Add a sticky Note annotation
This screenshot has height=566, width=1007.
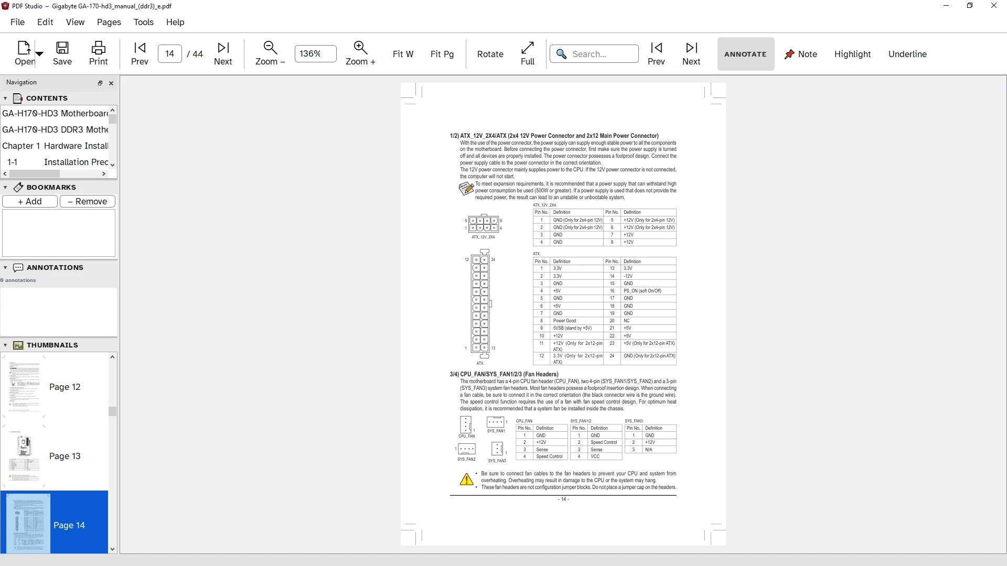click(800, 54)
